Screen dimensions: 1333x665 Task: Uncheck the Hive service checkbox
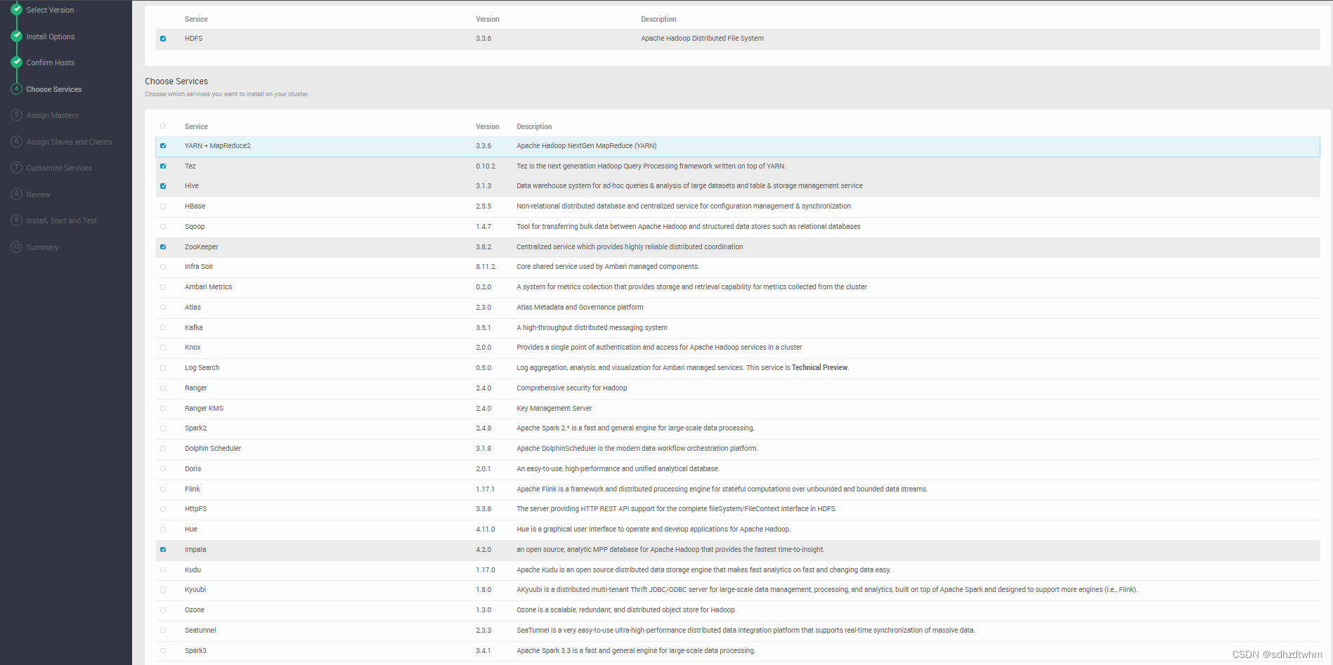click(x=163, y=186)
